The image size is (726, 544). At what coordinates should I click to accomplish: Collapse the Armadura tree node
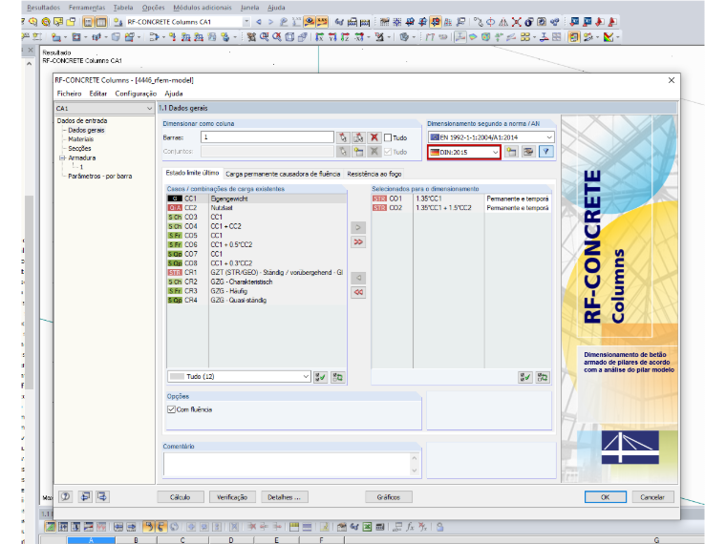click(x=62, y=157)
